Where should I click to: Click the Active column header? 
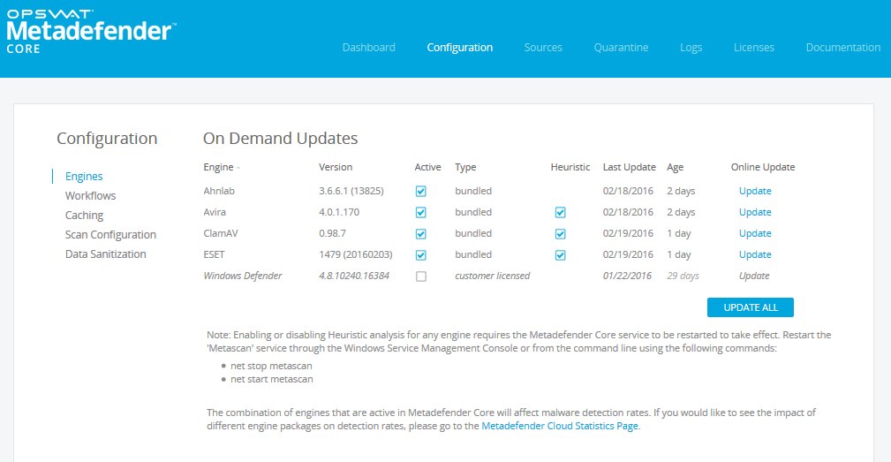(427, 167)
